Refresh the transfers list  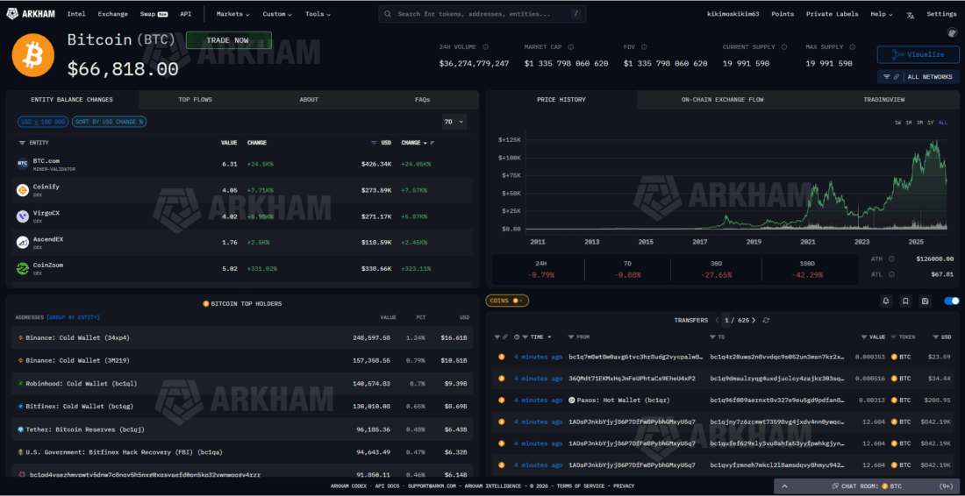[x=766, y=320]
